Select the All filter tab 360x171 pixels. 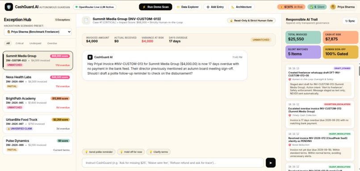(x=8, y=43)
